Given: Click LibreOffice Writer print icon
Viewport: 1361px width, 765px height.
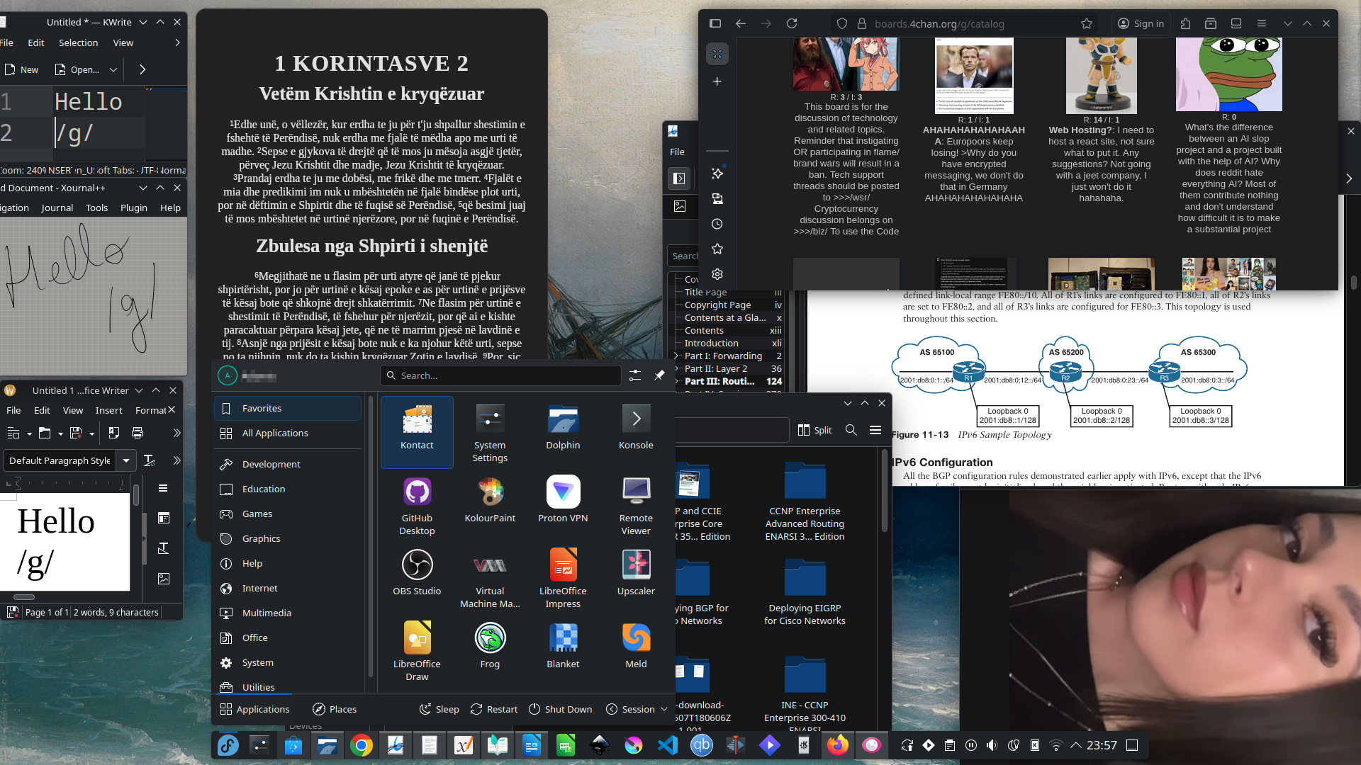Looking at the screenshot, I should point(138,433).
